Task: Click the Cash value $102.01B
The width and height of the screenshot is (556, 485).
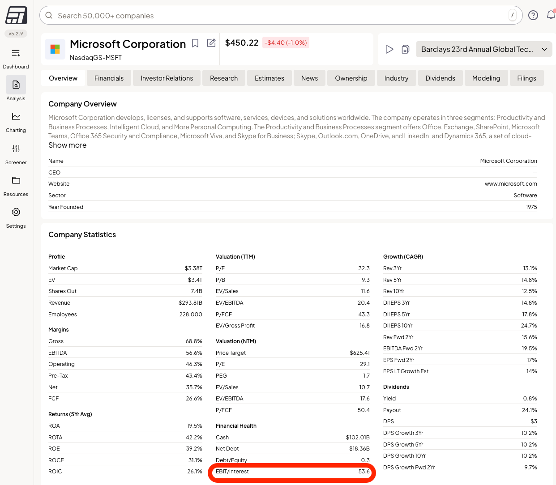Action: coord(358,438)
